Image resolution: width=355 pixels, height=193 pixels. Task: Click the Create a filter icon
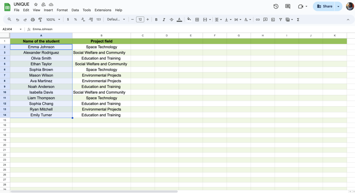tap(280, 20)
